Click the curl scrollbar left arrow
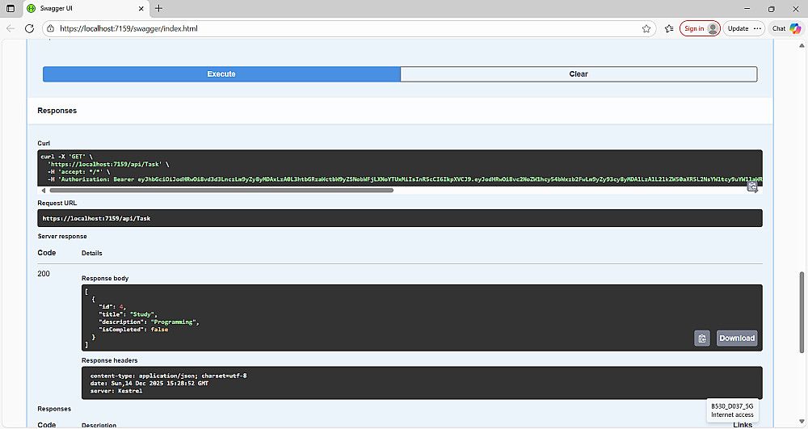This screenshot has width=808, height=429. tap(44, 191)
